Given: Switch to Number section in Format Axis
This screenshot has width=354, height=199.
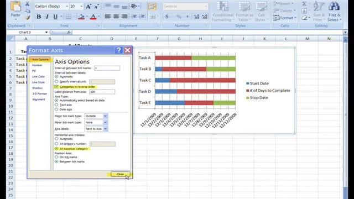Looking at the screenshot, I should coord(37,65).
